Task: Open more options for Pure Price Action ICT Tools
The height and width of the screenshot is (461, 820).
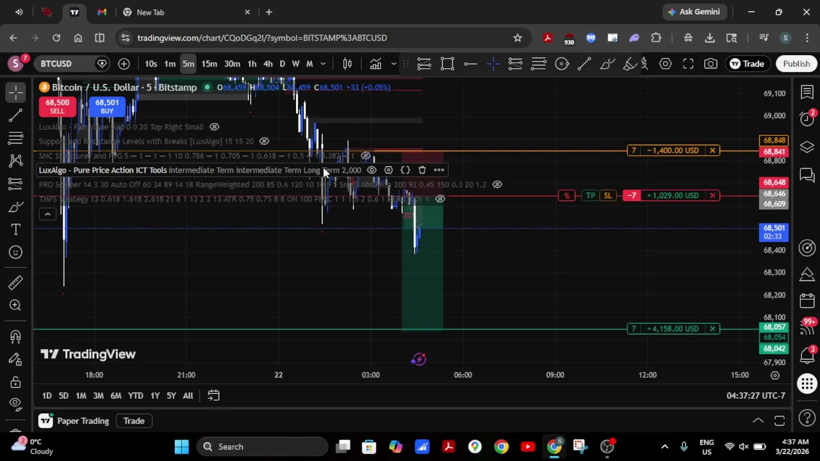Action: point(439,170)
